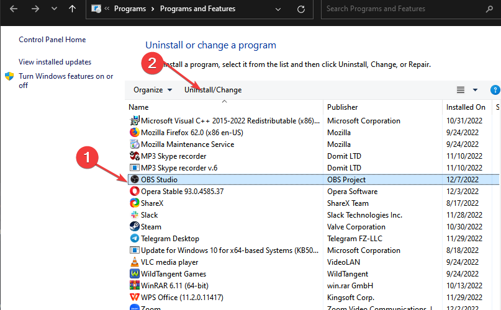Select the ShareX name text

(x=152, y=203)
